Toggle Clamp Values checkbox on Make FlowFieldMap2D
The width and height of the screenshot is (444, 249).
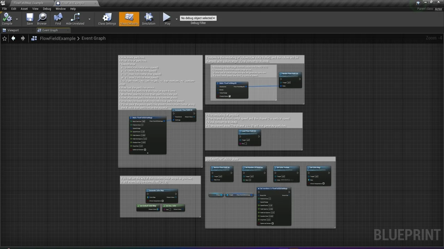point(230,96)
